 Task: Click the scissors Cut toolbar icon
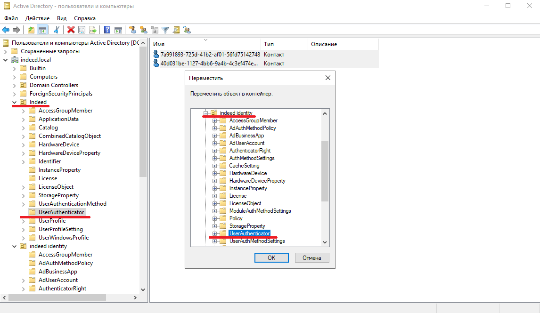[x=57, y=30]
